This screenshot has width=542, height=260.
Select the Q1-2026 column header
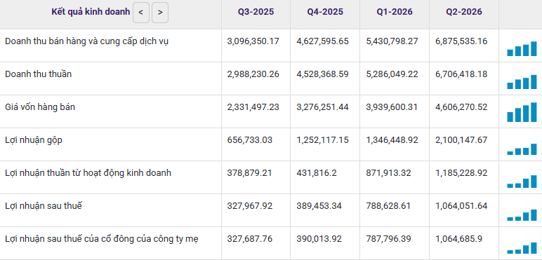tap(395, 12)
